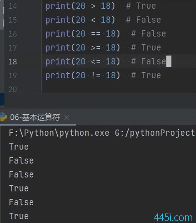Click line number 15 in the gutter
The width and height of the screenshot is (196, 223).
(x=13, y=20)
